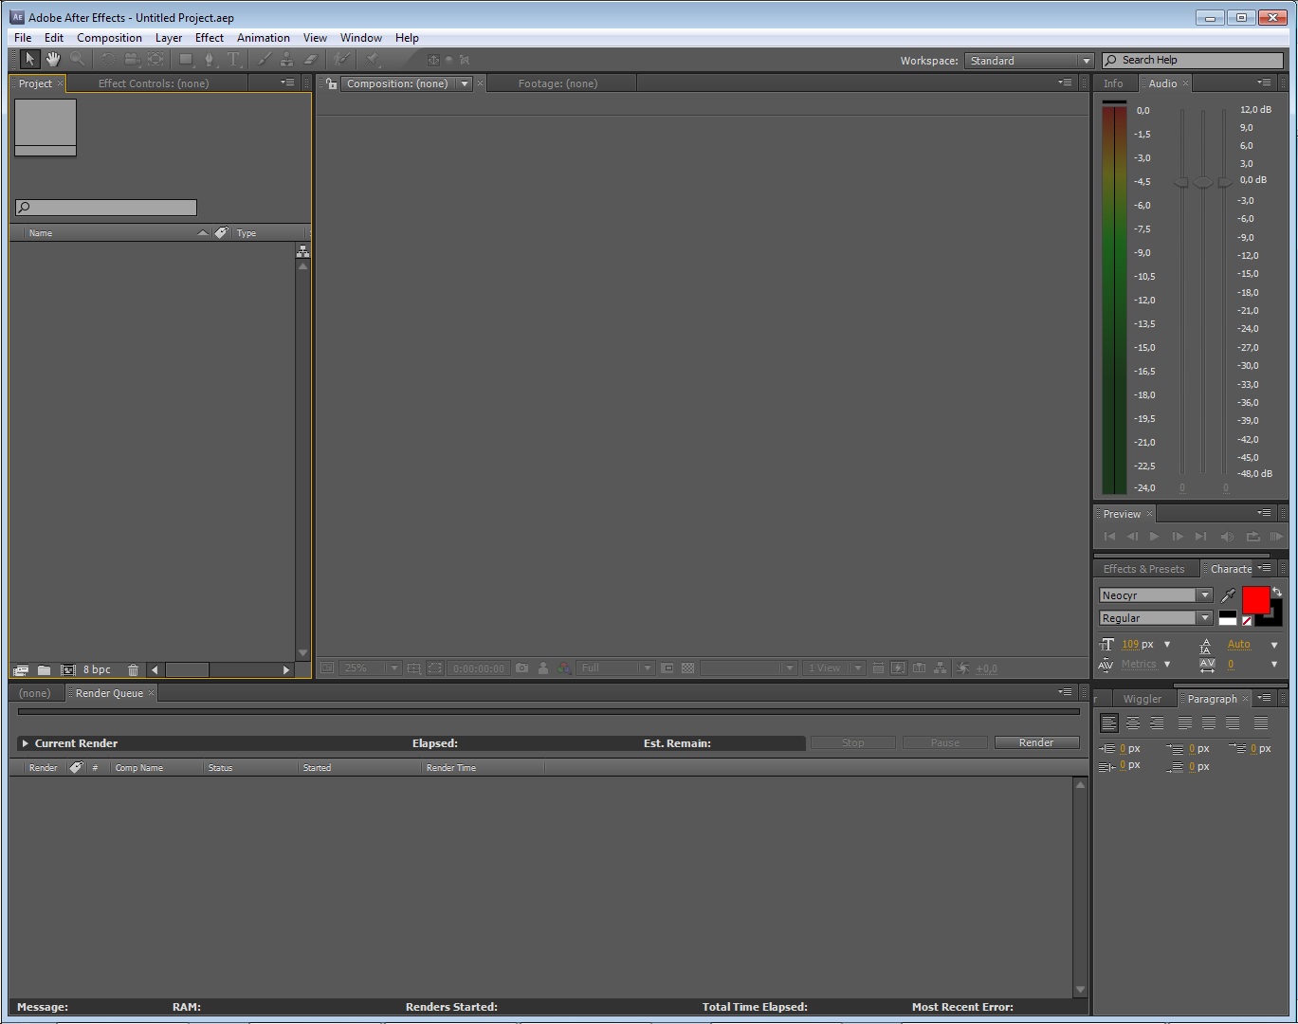Viewport: 1298px width, 1024px height.
Task: Click the show channel RGB icon
Action: (565, 667)
